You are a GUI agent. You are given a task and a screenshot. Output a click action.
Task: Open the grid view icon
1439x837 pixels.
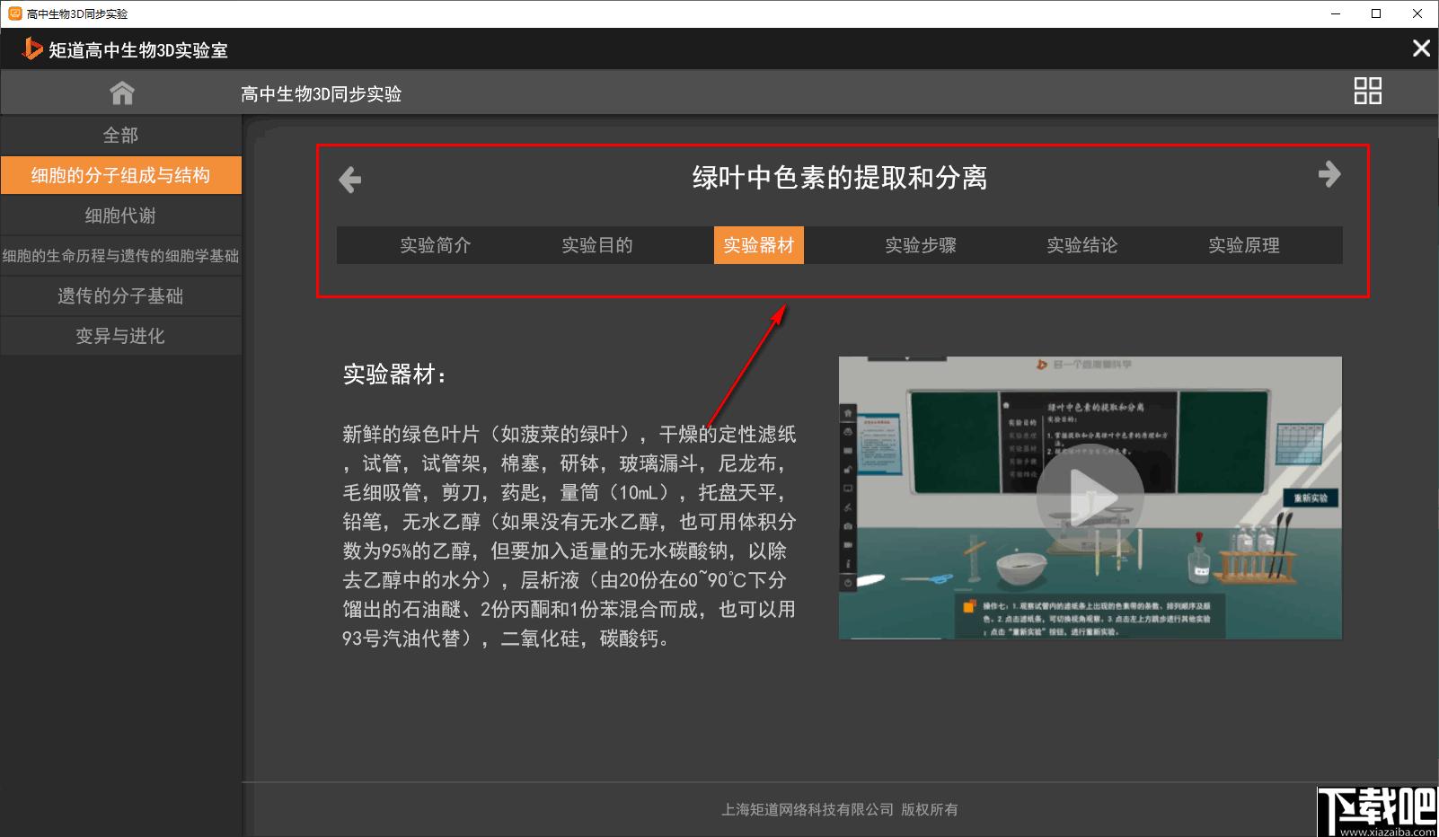[1367, 91]
